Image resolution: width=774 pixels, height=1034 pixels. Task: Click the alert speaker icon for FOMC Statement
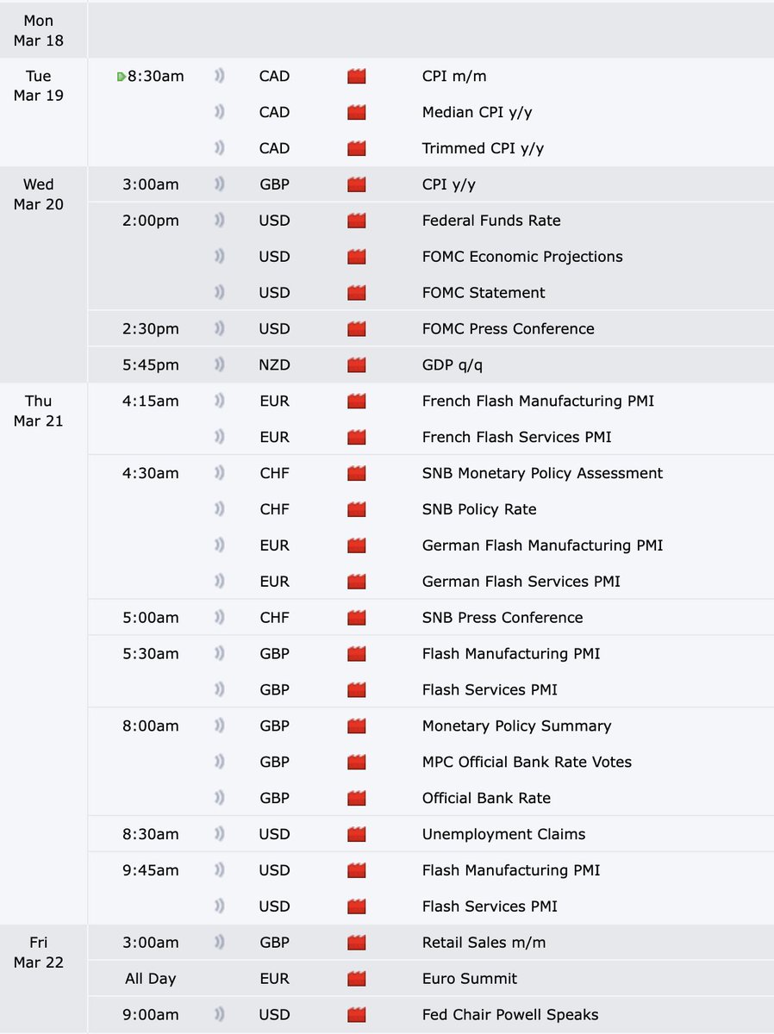point(220,293)
